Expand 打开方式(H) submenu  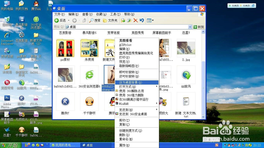tap(137, 87)
